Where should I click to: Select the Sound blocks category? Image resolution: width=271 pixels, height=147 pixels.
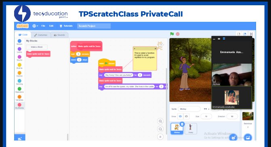(x=19, y=58)
